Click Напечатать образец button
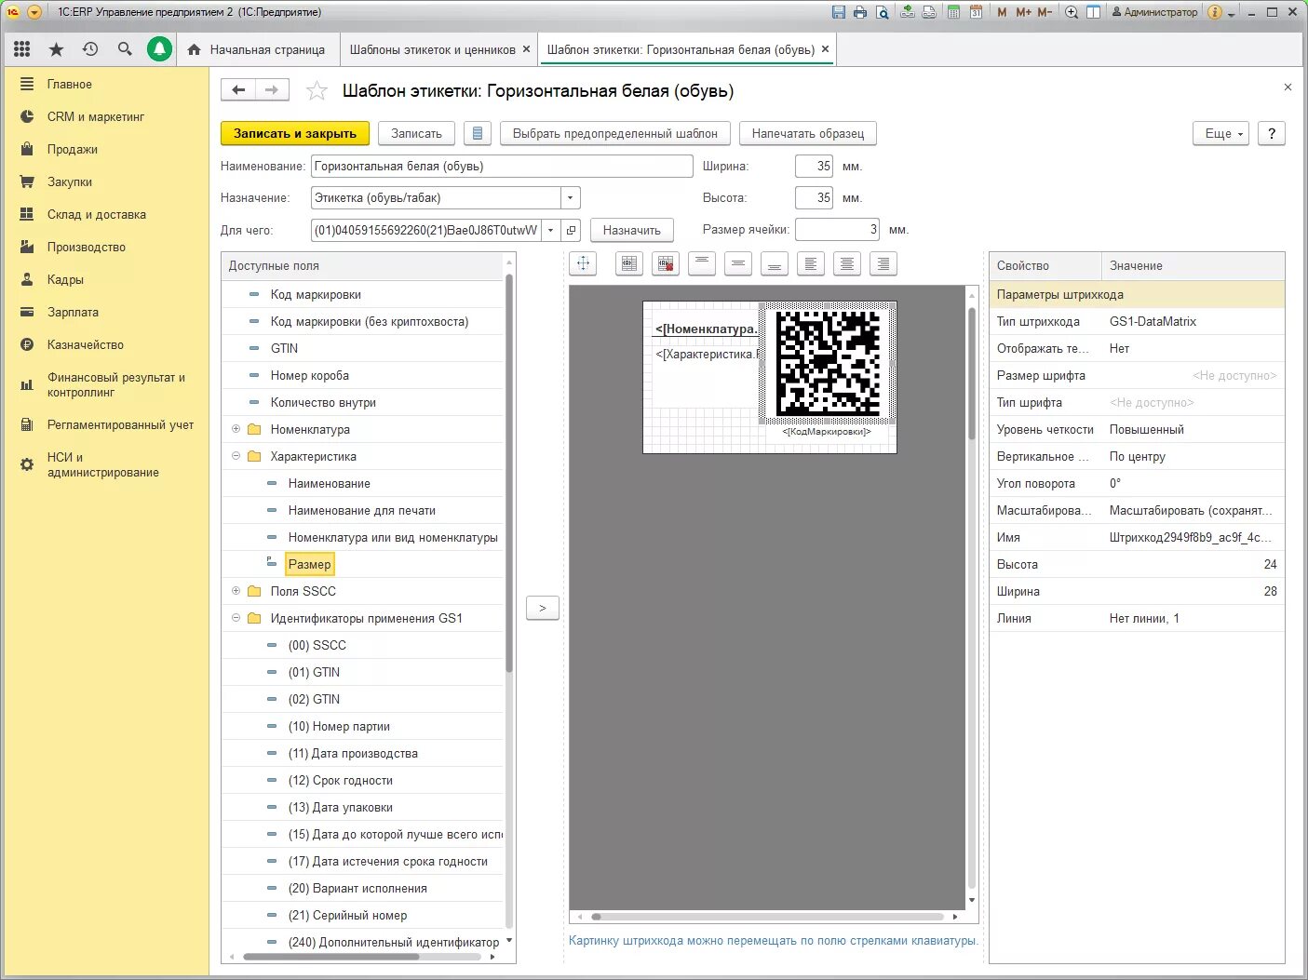Image resolution: width=1308 pixels, height=980 pixels. 808,133
